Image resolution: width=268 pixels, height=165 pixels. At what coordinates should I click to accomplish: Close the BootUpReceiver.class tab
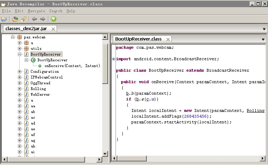(x=168, y=39)
